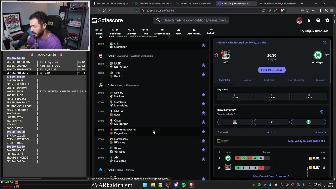Unfavorite the Malmö vs GAIS match
This screenshot has width=336, height=189.
pyautogui.click(x=203, y=113)
